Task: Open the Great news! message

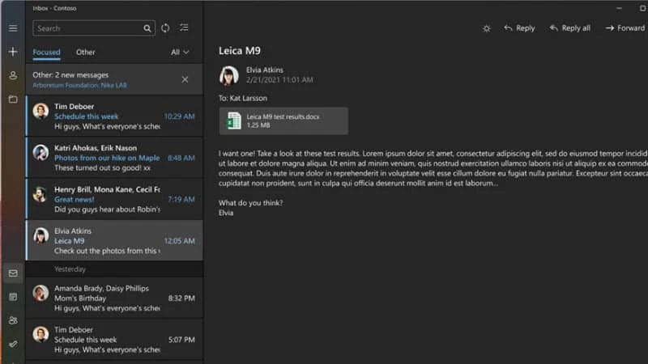Action: (114, 199)
